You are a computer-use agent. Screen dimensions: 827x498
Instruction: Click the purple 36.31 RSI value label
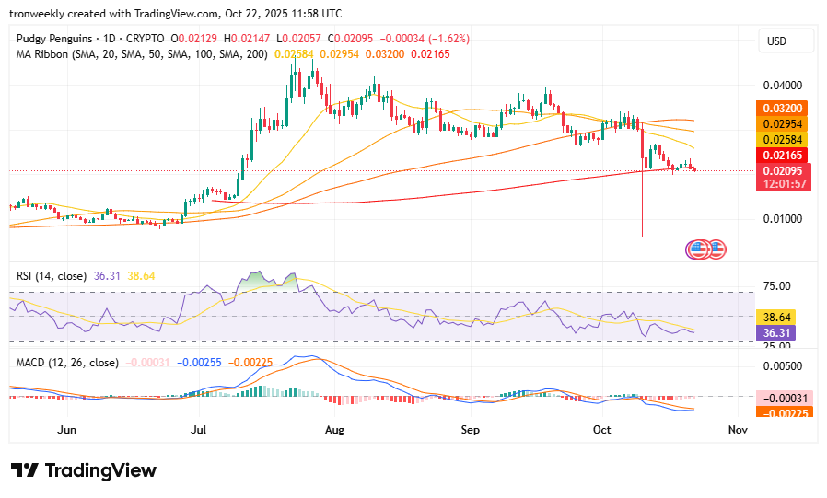click(x=782, y=331)
